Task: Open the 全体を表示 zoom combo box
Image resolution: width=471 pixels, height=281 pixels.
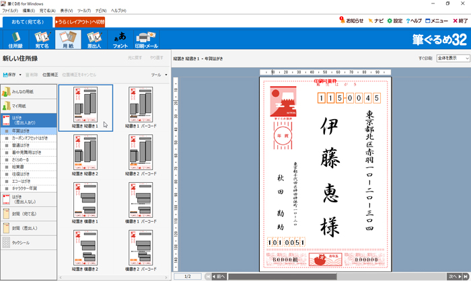Action: [453, 58]
